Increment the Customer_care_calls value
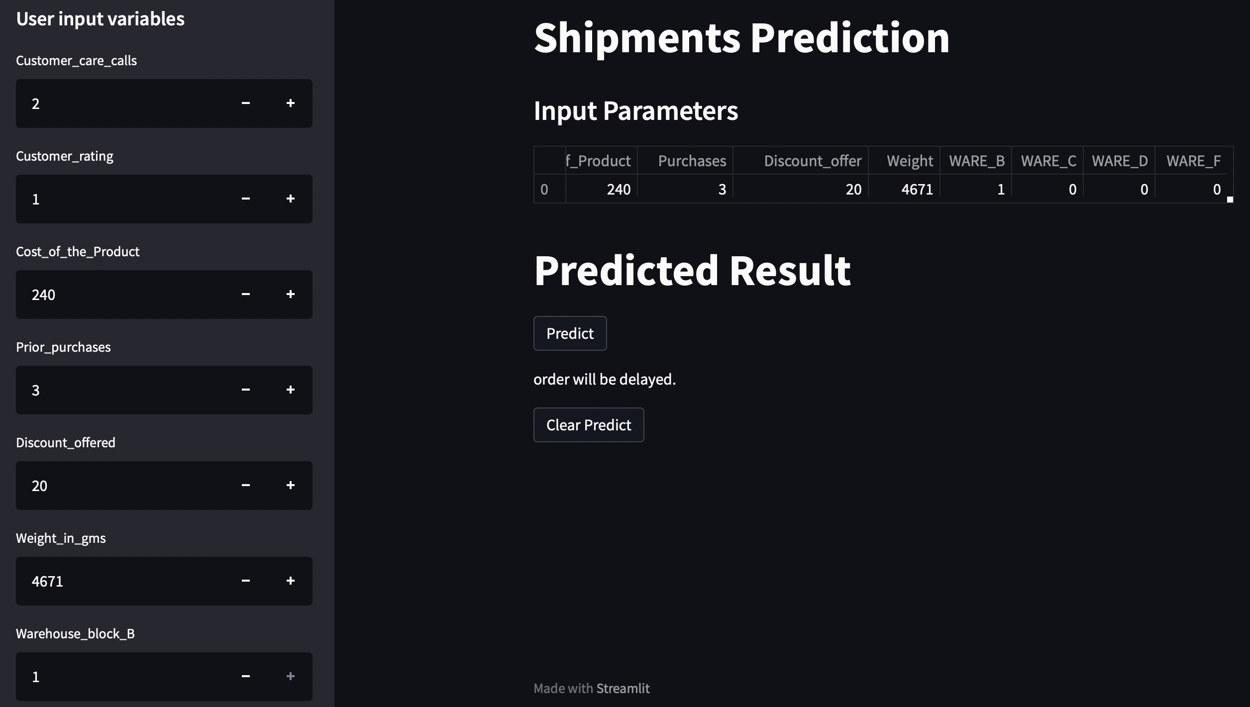 coord(291,103)
